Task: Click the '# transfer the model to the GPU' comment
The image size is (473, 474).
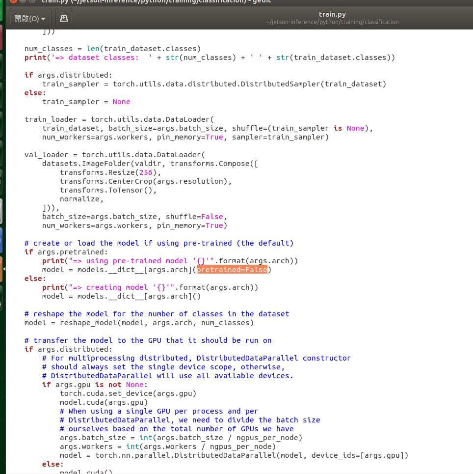Action: pos(148,340)
